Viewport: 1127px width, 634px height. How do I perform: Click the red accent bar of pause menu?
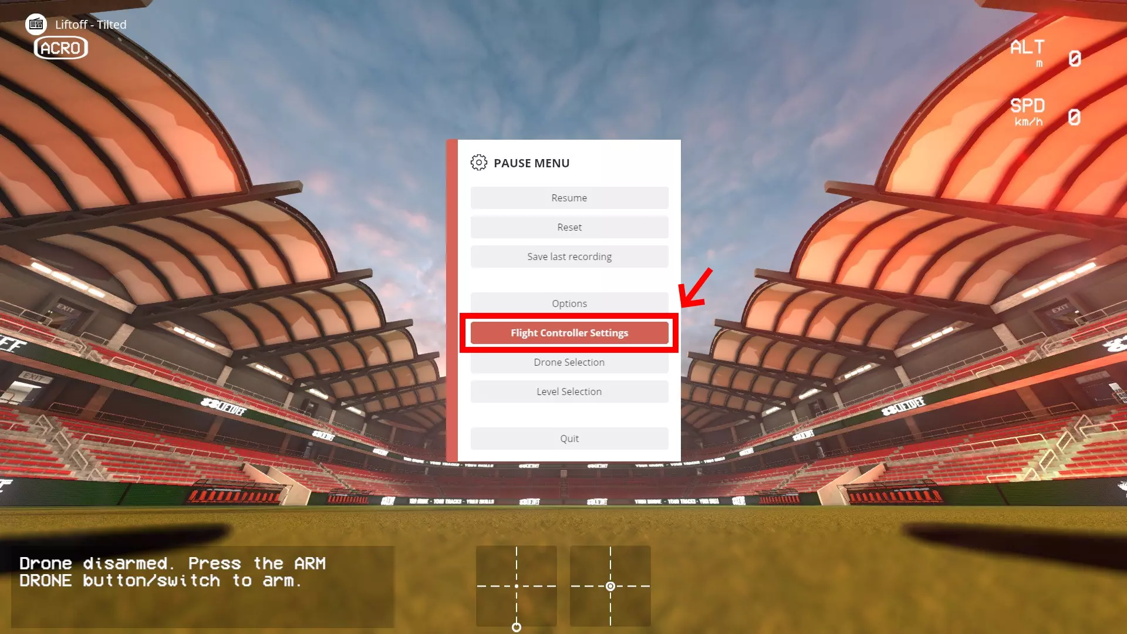(x=452, y=301)
